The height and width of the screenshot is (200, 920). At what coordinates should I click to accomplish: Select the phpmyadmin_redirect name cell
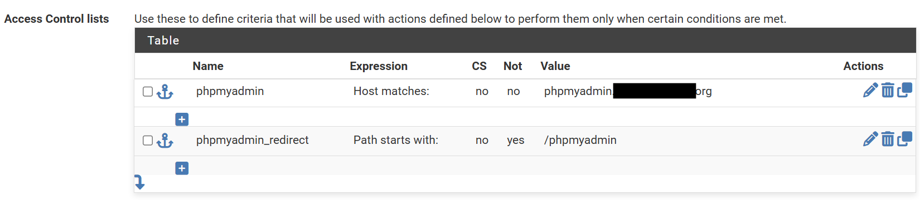pos(253,140)
